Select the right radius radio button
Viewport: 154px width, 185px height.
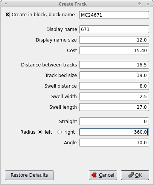click(59, 132)
